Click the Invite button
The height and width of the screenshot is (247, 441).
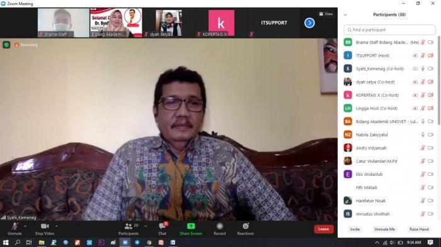click(x=355, y=229)
